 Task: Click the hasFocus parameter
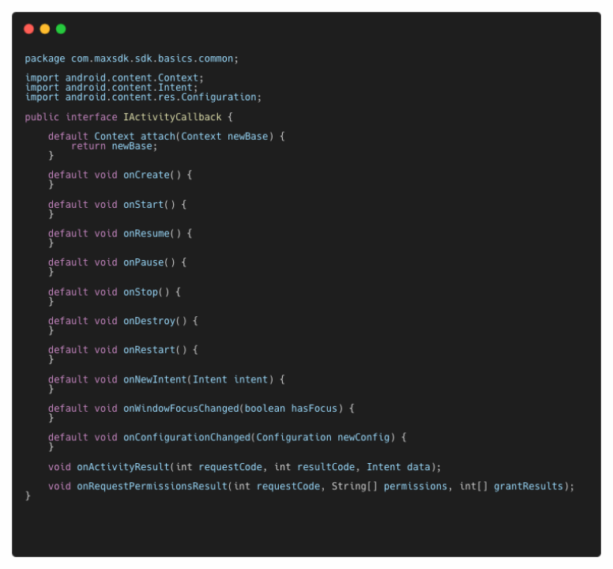[x=314, y=409]
